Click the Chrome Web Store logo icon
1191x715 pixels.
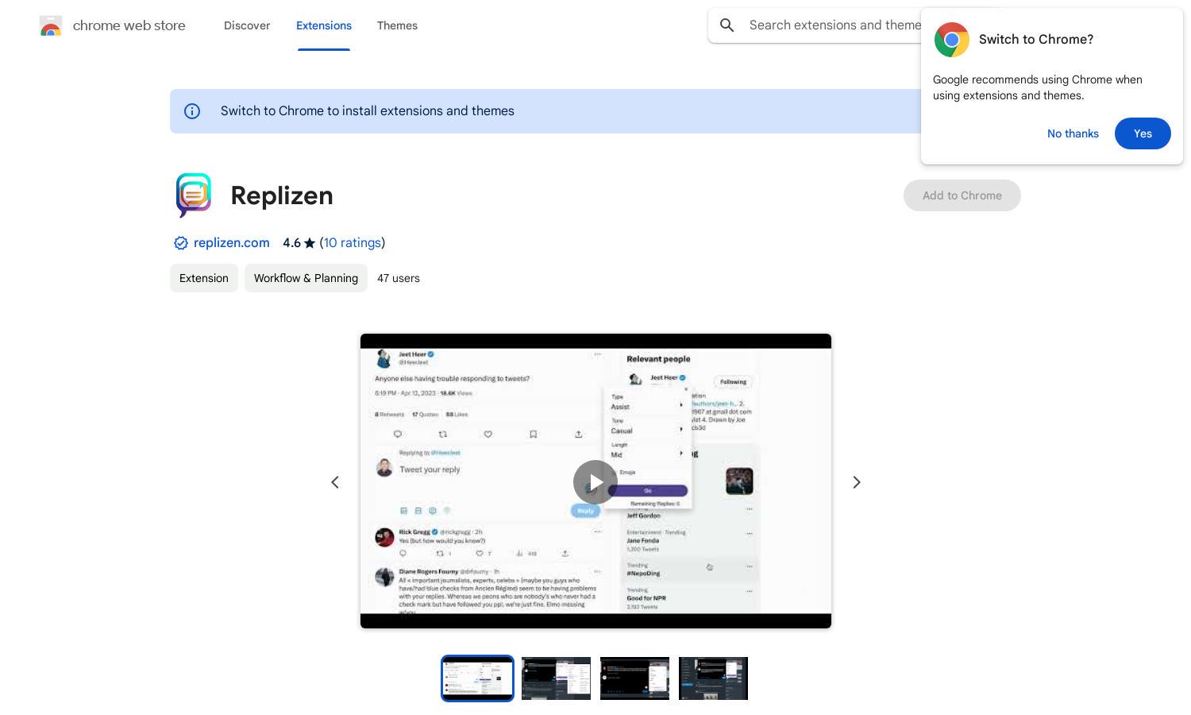click(x=51, y=25)
